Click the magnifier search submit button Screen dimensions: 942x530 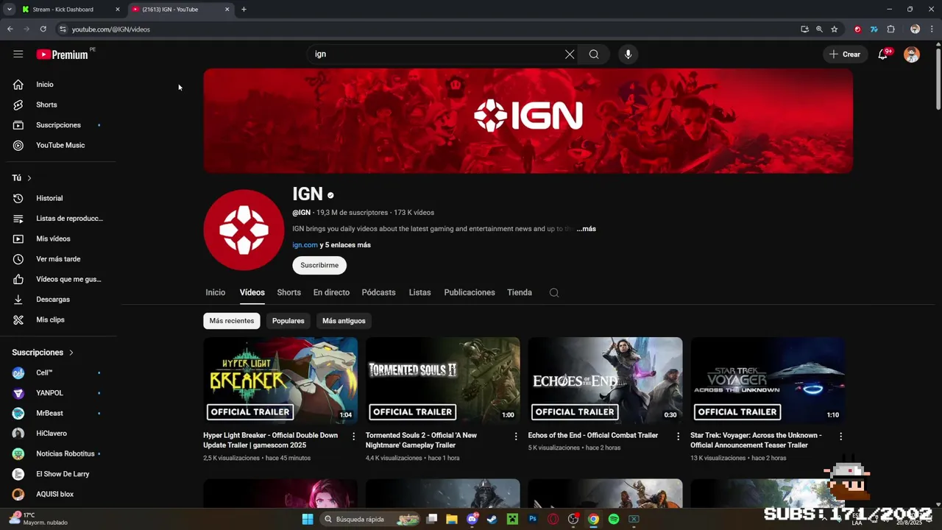point(594,54)
